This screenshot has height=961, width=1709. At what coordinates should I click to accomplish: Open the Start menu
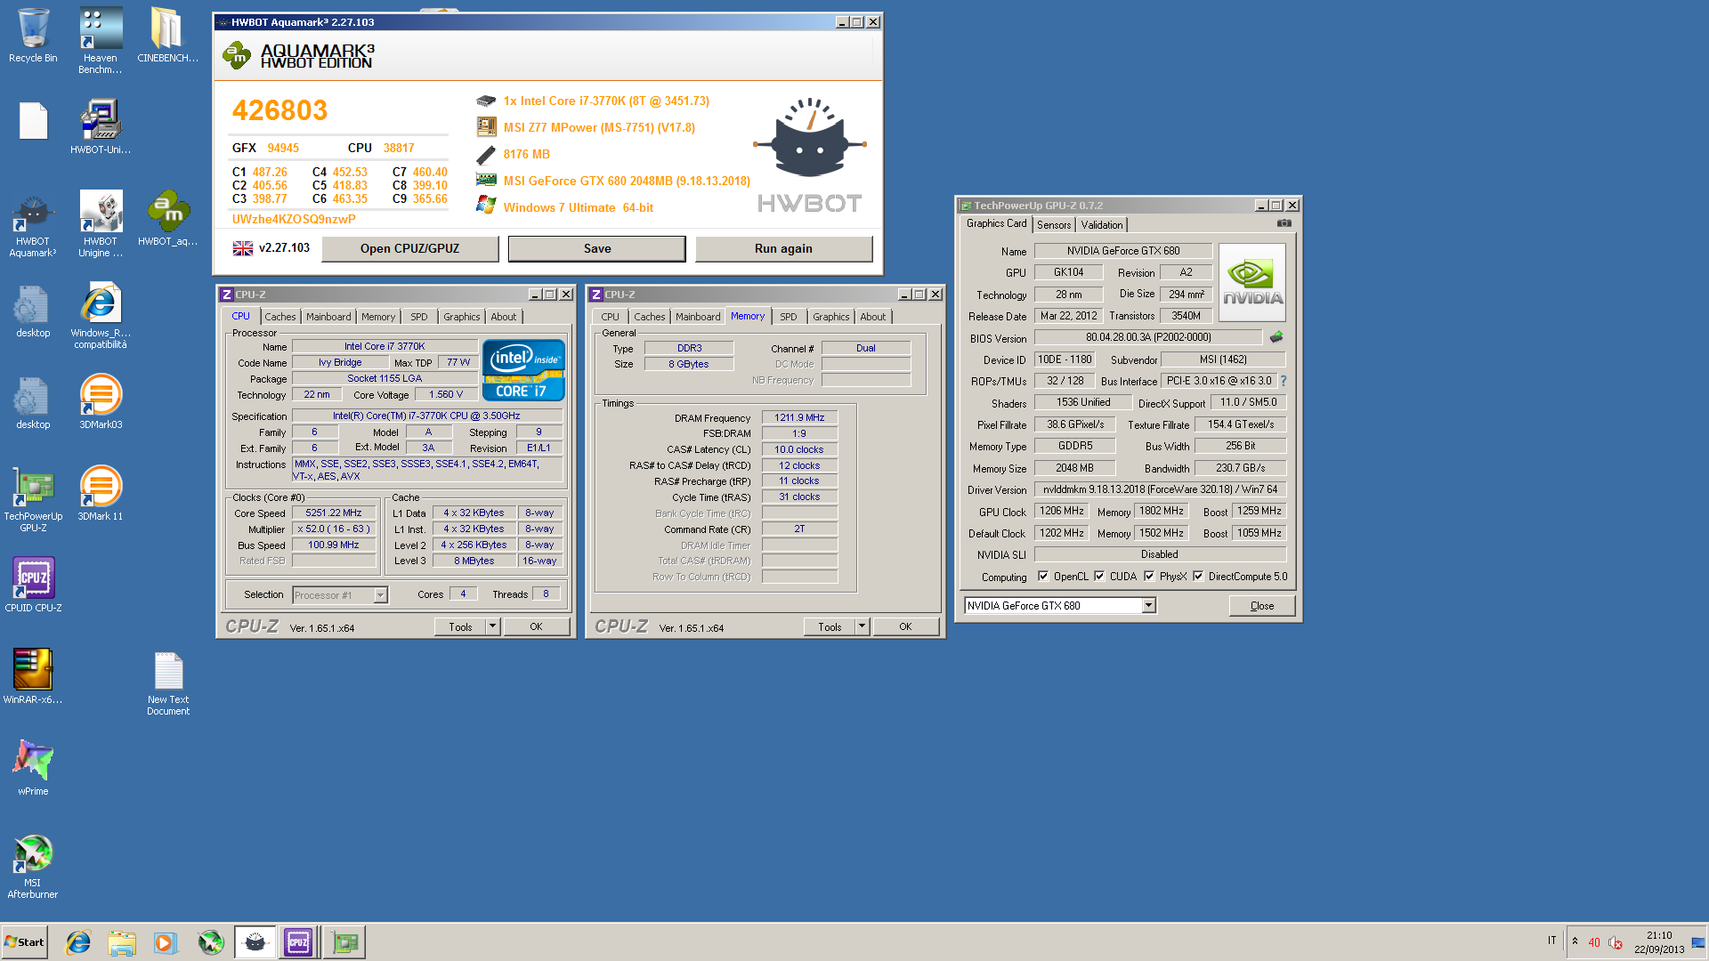click(x=25, y=942)
